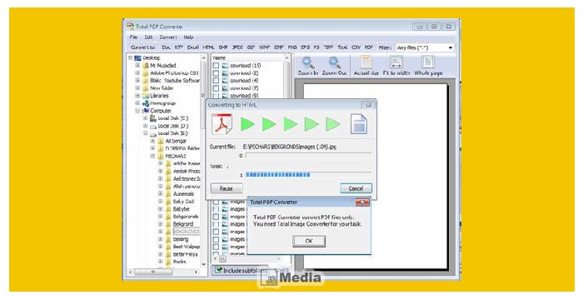The width and height of the screenshot is (583, 300).
Task: Collapse the Local Disk (E:) node
Action: point(146,133)
